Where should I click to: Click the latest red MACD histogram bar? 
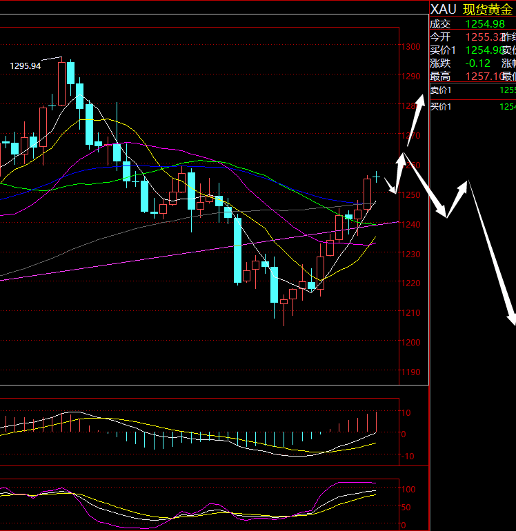[377, 422]
